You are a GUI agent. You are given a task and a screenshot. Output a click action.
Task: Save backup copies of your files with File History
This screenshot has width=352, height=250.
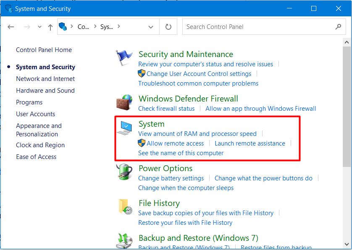pos(206,213)
